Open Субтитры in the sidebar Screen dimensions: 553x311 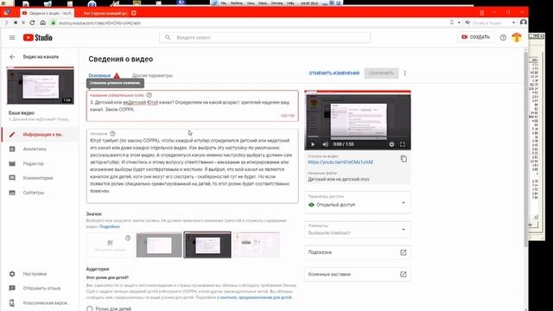[34, 193]
